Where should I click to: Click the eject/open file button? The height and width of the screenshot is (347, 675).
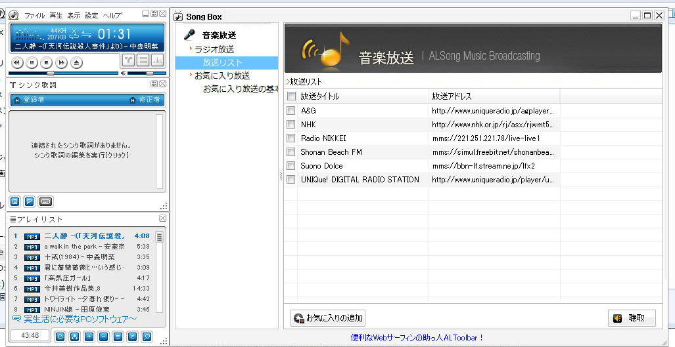tap(76, 62)
